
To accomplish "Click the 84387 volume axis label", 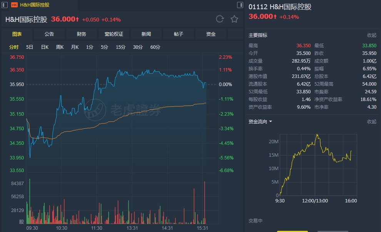I will [17, 184].
